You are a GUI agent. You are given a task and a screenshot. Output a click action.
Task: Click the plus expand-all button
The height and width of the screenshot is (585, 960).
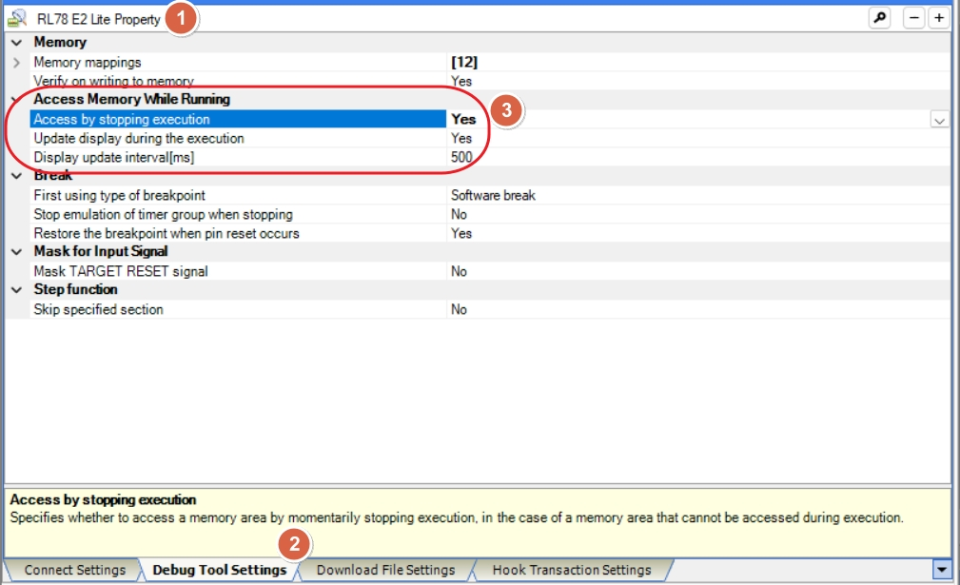[938, 18]
